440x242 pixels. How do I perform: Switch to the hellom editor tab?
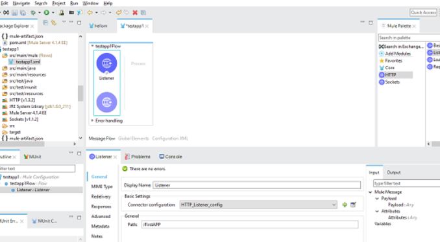(x=98, y=26)
